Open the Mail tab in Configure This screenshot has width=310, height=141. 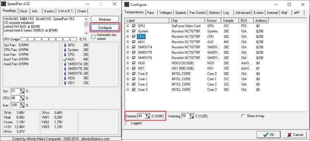click(284, 13)
